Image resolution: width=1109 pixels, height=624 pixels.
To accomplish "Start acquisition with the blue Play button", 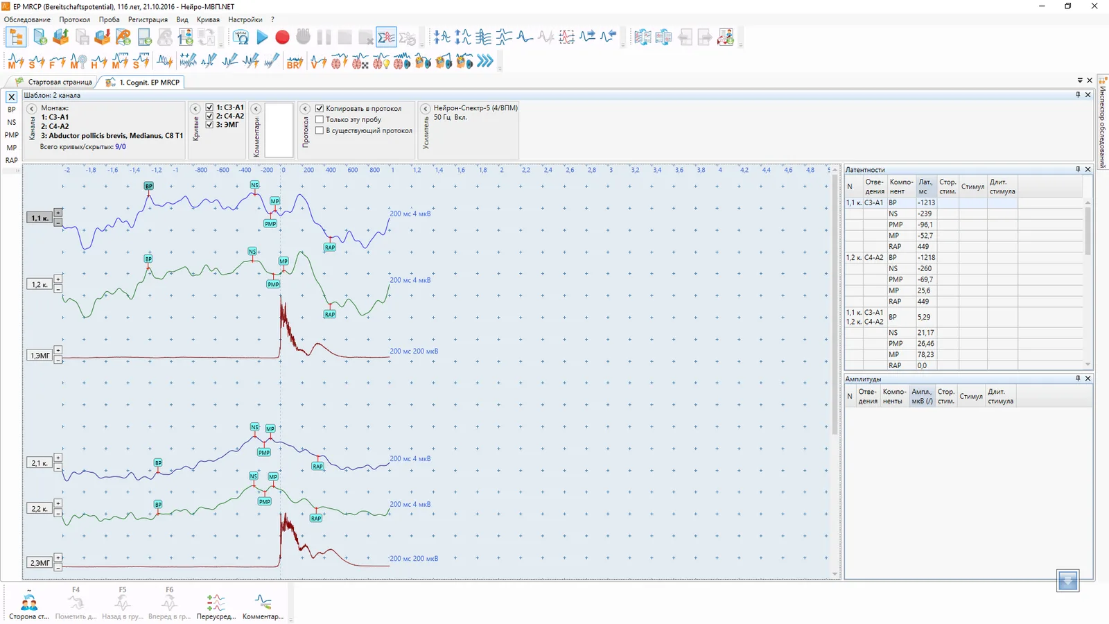I will coord(262,37).
